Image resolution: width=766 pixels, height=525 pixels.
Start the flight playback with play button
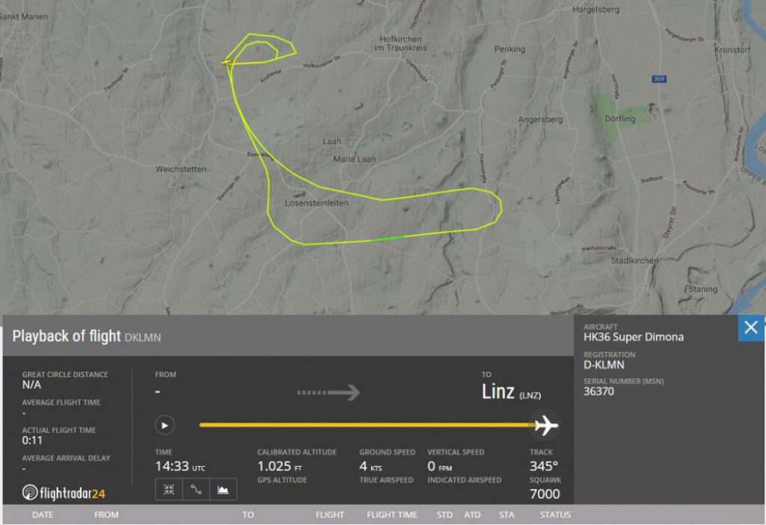tap(165, 426)
